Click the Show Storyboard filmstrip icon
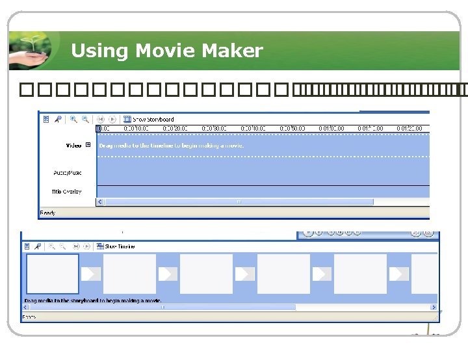Image resolution: width=468 pixels, height=351 pixels. point(127,120)
